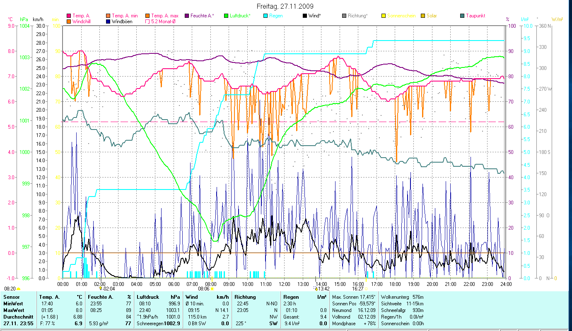Click the sunset marker at 16:27

click(x=366, y=289)
